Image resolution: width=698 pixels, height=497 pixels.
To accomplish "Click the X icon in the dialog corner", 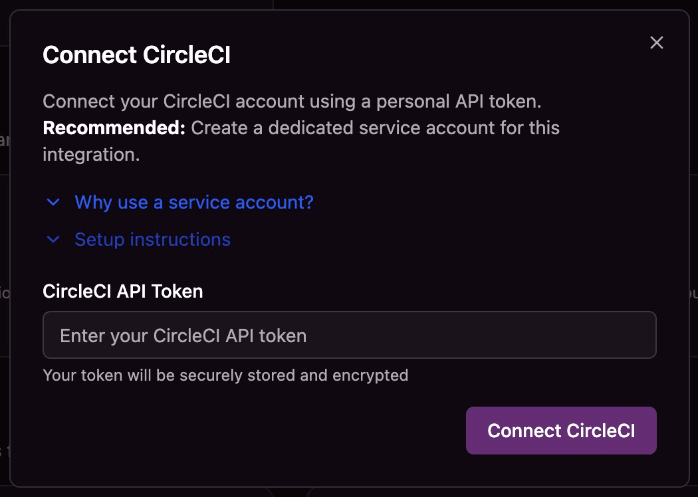I will [x=657, y=42].
